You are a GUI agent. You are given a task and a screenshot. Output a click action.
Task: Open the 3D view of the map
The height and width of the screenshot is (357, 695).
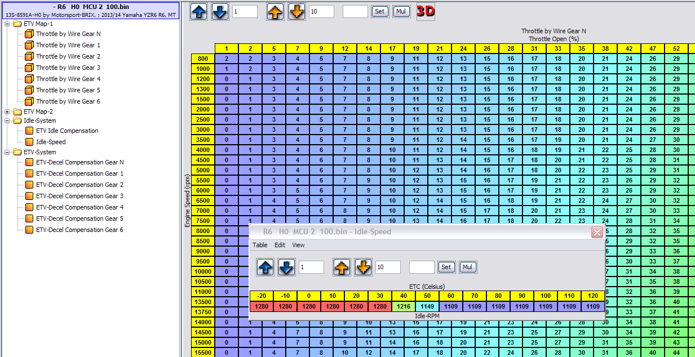(426, 11)
